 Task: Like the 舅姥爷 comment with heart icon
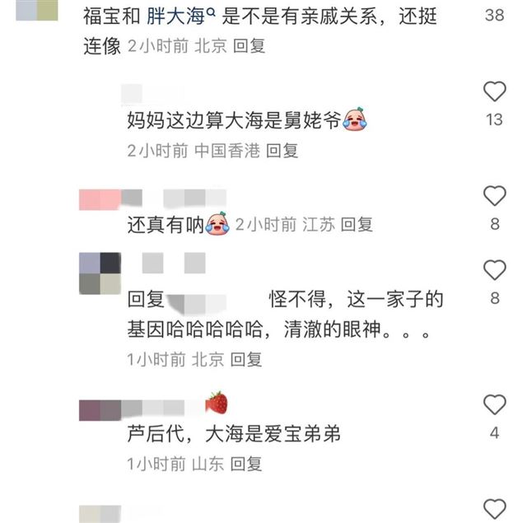(494, 91)
